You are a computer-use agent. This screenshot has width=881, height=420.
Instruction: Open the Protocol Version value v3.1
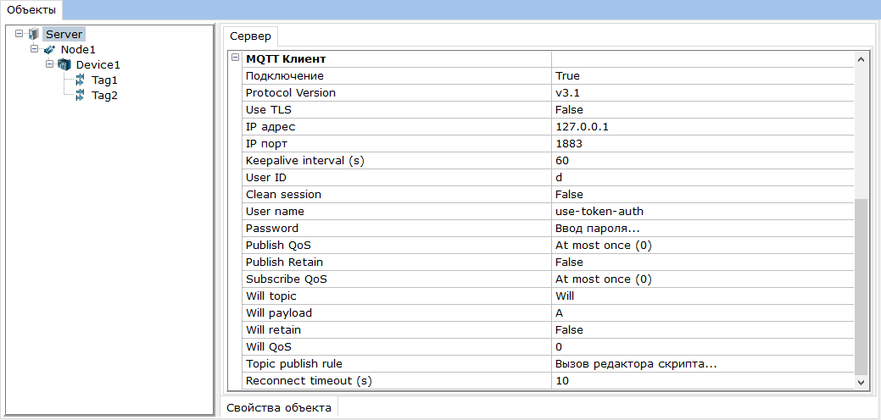[567, 93]
